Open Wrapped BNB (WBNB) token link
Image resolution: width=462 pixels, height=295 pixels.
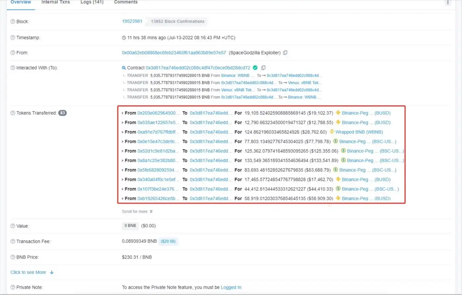pyautogui.click(x=359, y=132)
